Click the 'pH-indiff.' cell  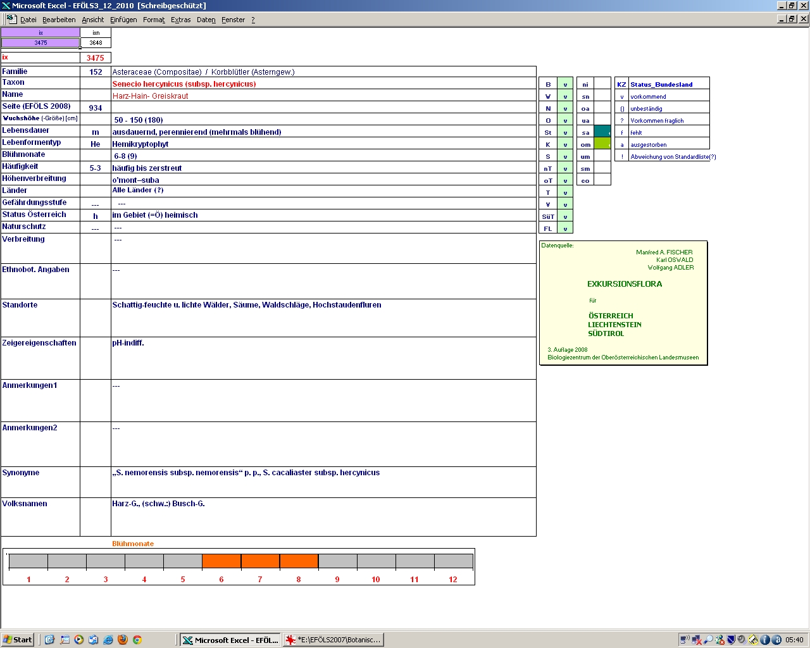tap(323, 358)
